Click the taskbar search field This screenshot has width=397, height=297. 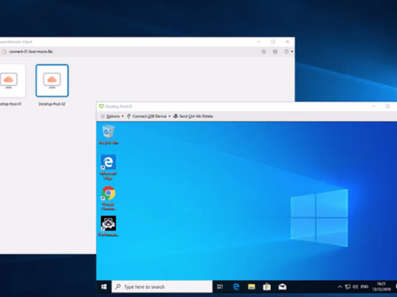pos(162,287)
